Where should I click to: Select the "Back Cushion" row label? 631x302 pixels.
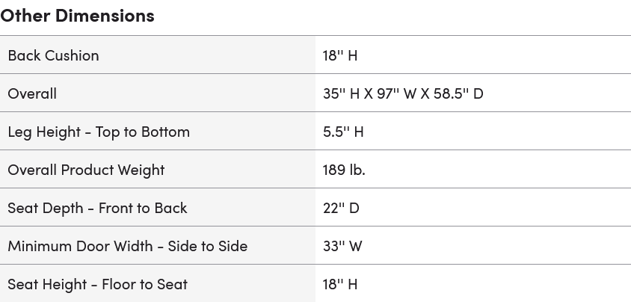pos(53,55)
